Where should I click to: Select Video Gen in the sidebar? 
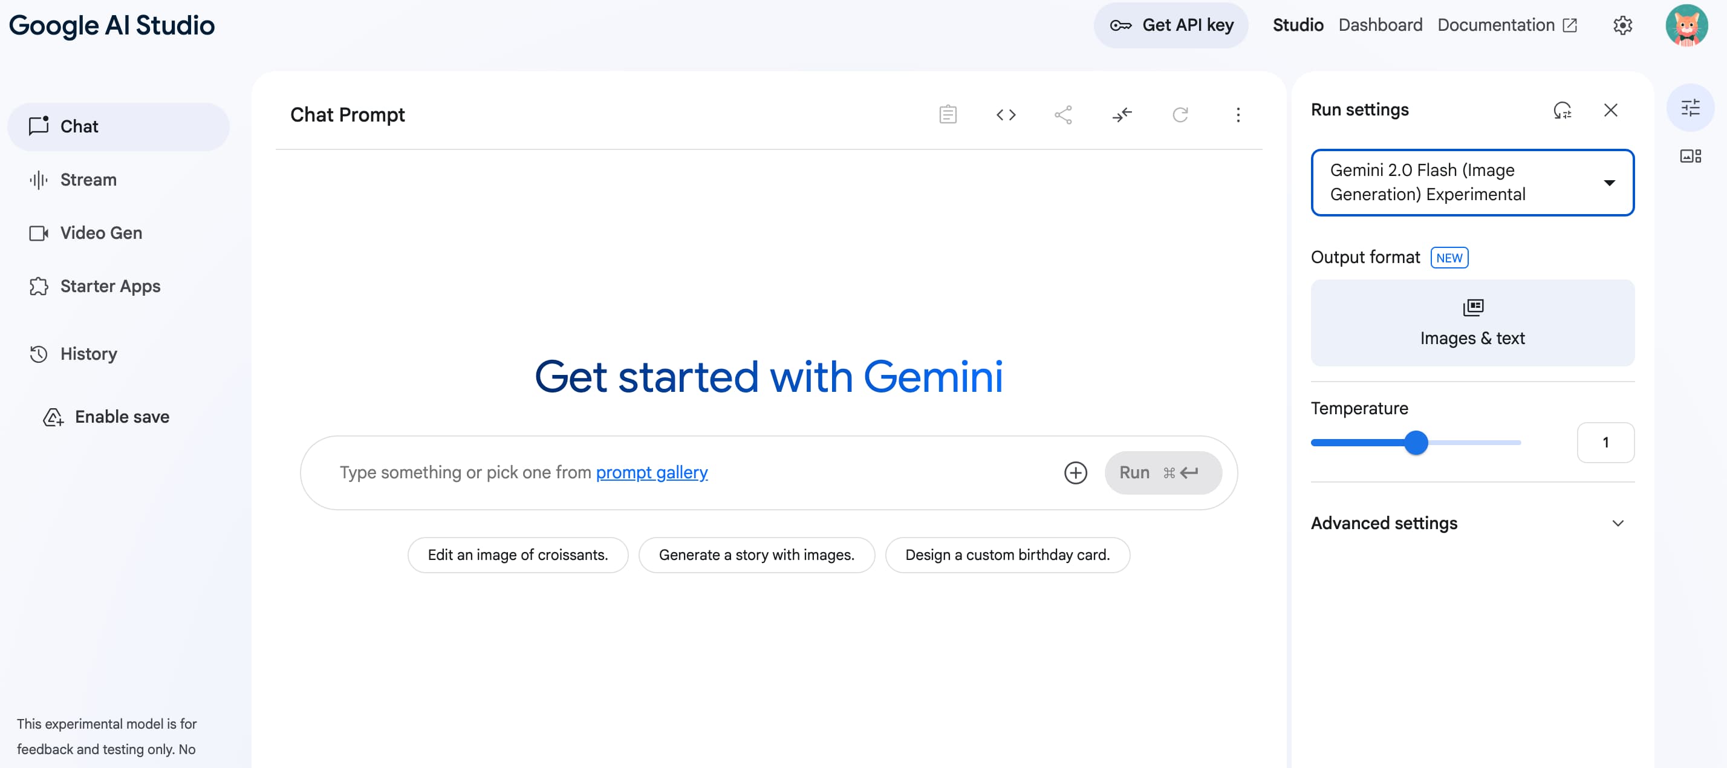(x=118, y=233)
